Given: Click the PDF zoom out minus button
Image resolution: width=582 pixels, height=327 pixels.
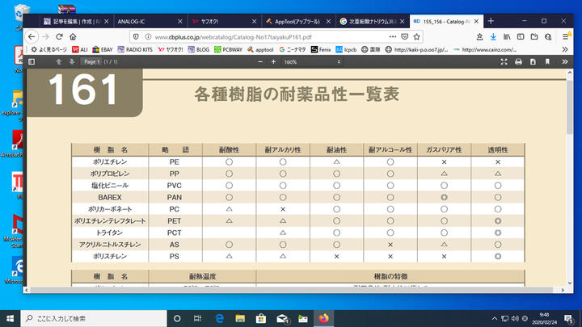Looking at the screenshot, I should [x=261, y=62].
